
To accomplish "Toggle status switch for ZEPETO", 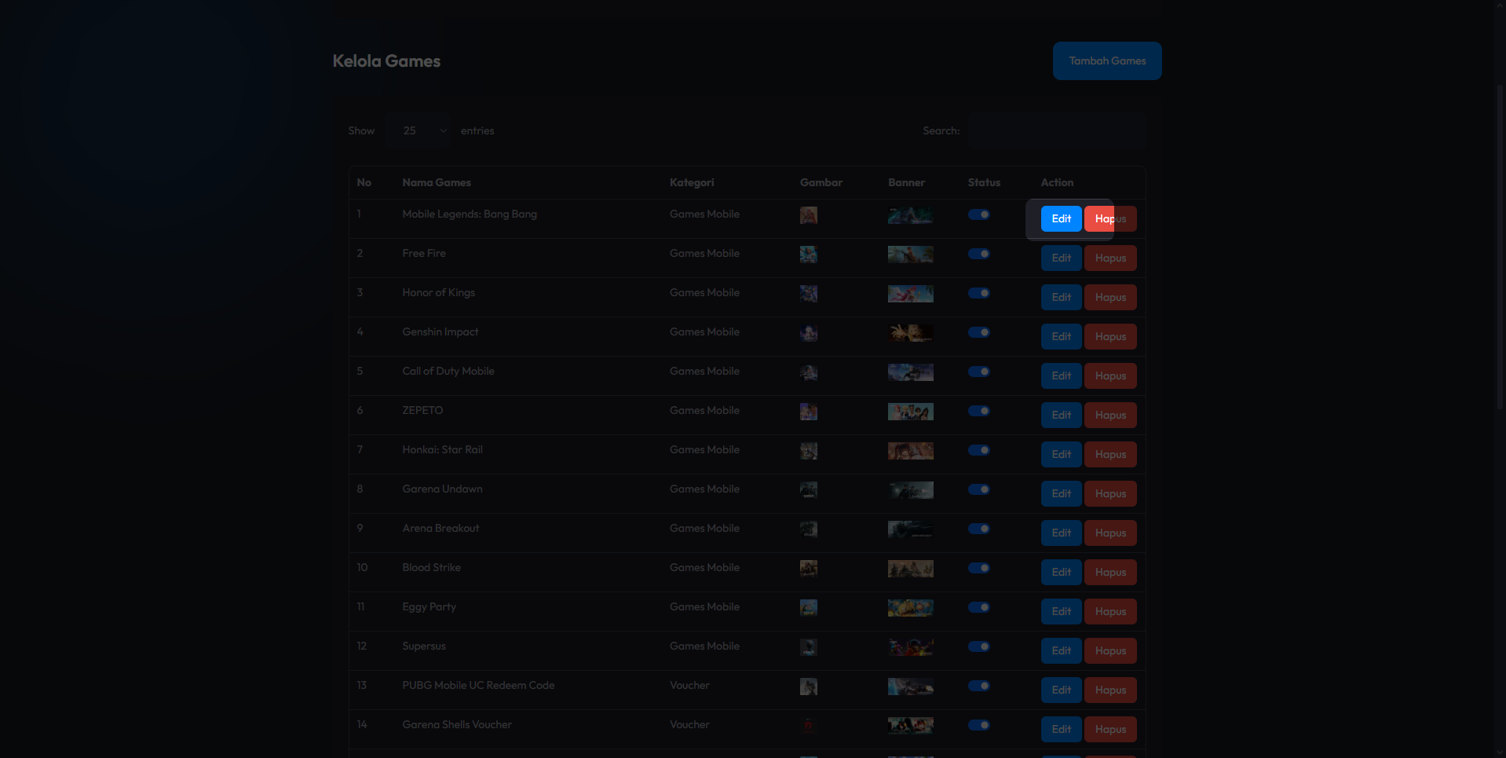I will 979,411.
